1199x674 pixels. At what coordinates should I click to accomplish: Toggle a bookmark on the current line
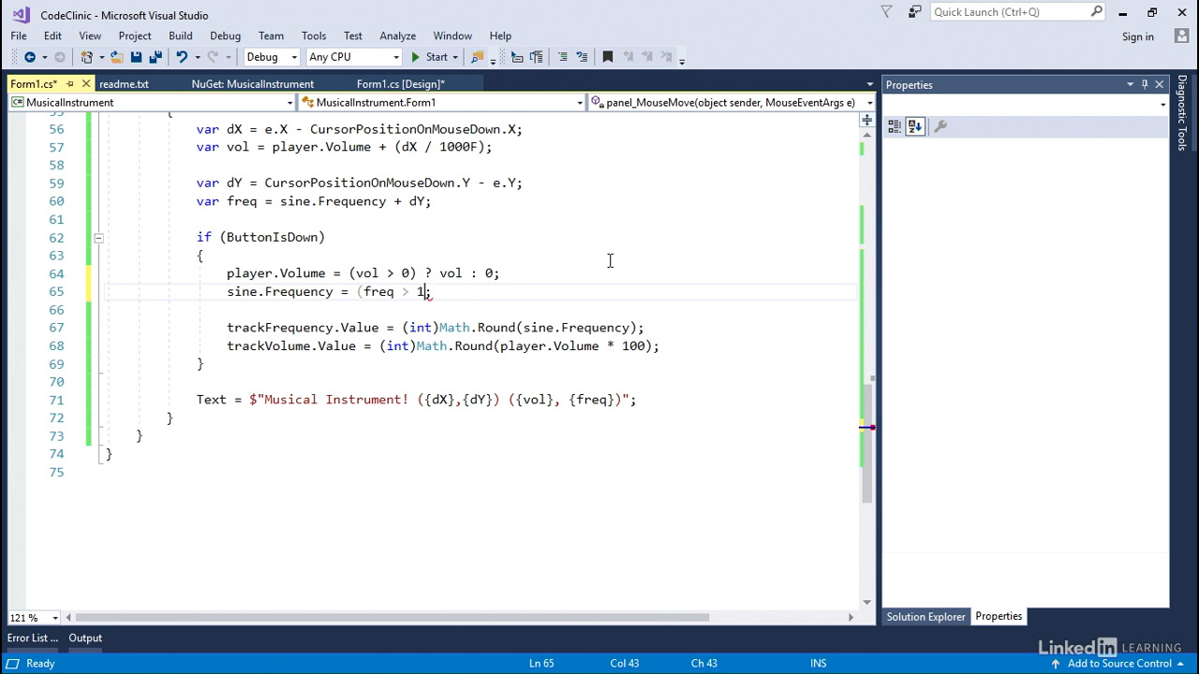(607, 57)
